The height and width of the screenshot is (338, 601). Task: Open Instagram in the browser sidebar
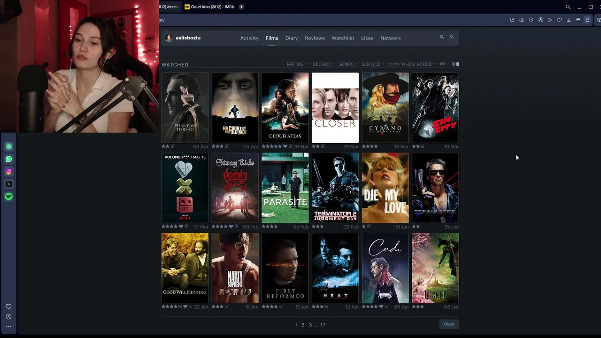pos(8,172)
